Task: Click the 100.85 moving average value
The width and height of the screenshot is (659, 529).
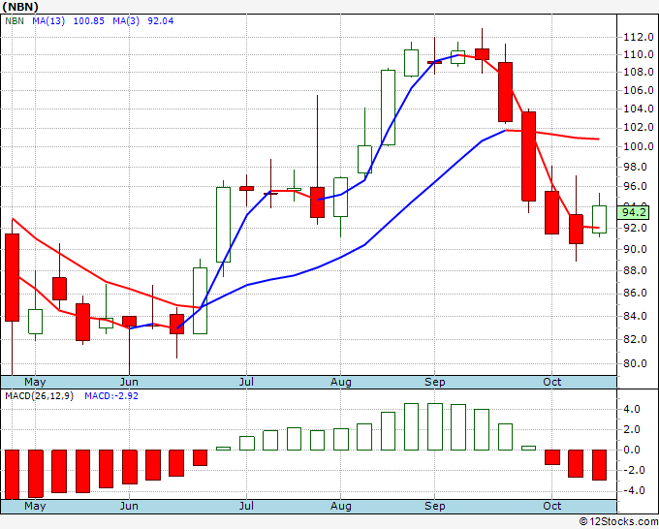Action: click(89, 21)
